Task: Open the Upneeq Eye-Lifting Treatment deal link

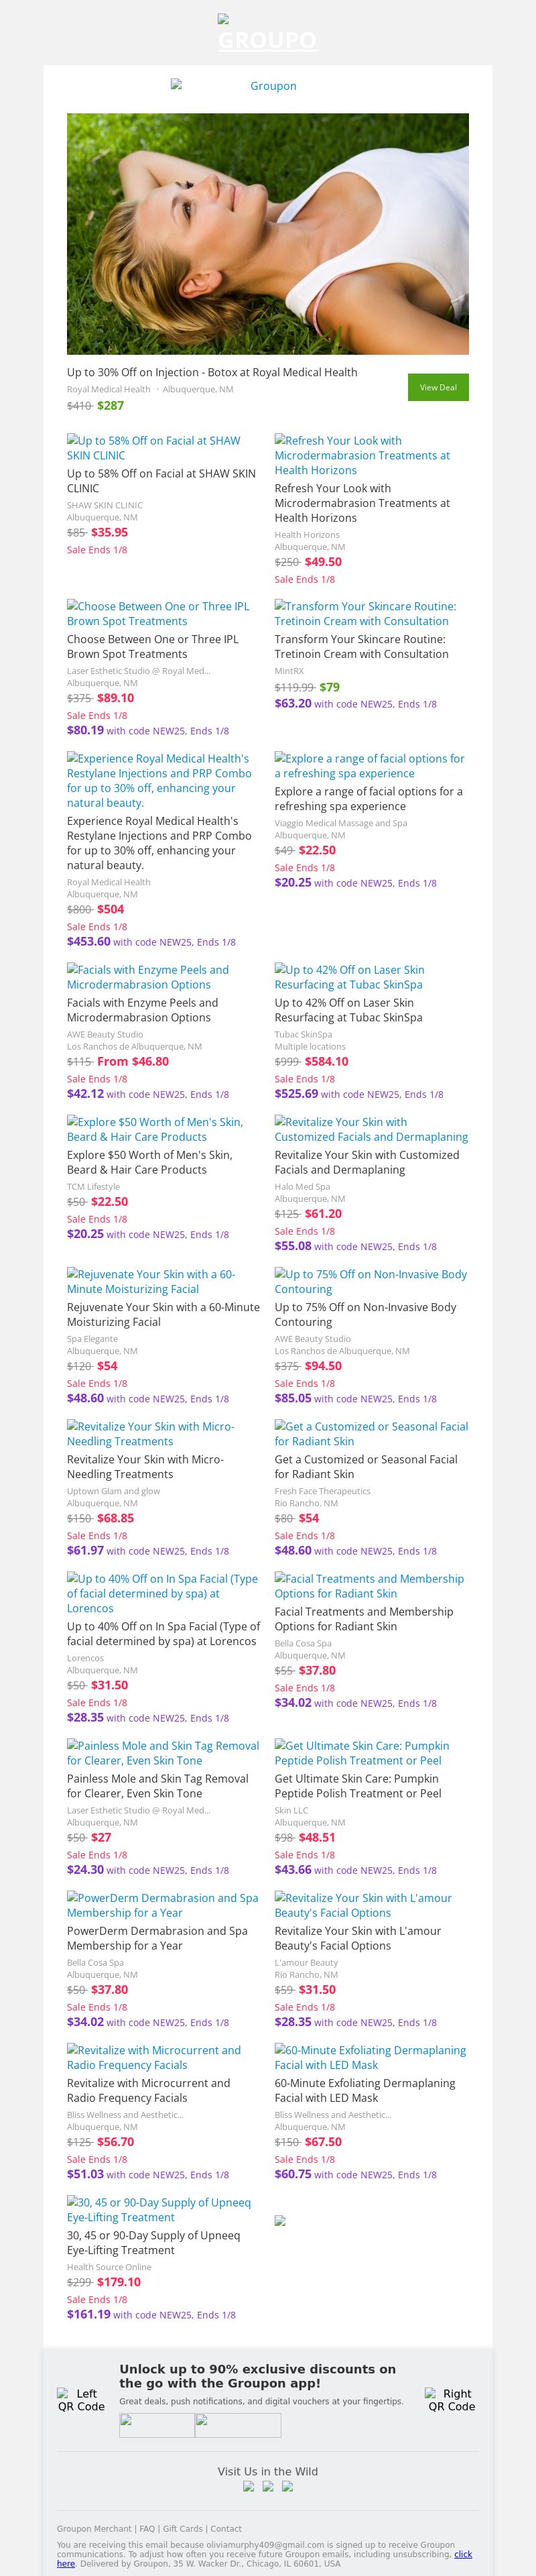Action: (157, 2209)
